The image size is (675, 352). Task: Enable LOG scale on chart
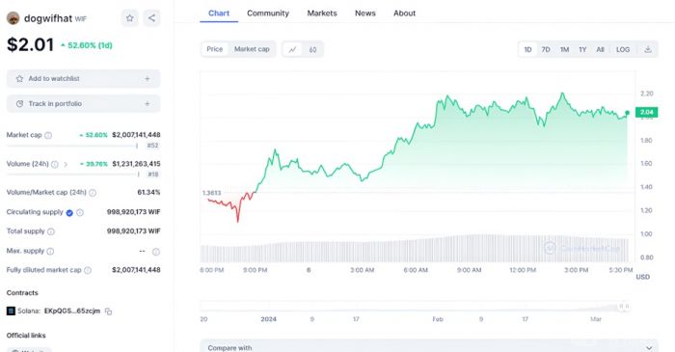tap(623, 49)
